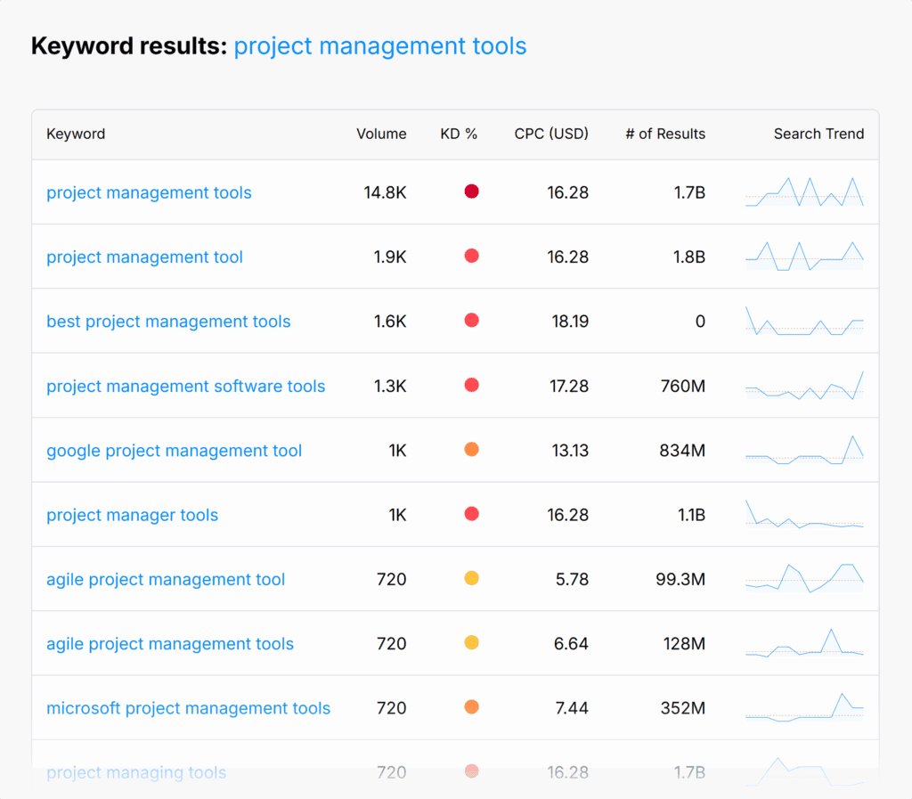
Task: Click the red KD dot for "project manager tools"
Action: 471,514
